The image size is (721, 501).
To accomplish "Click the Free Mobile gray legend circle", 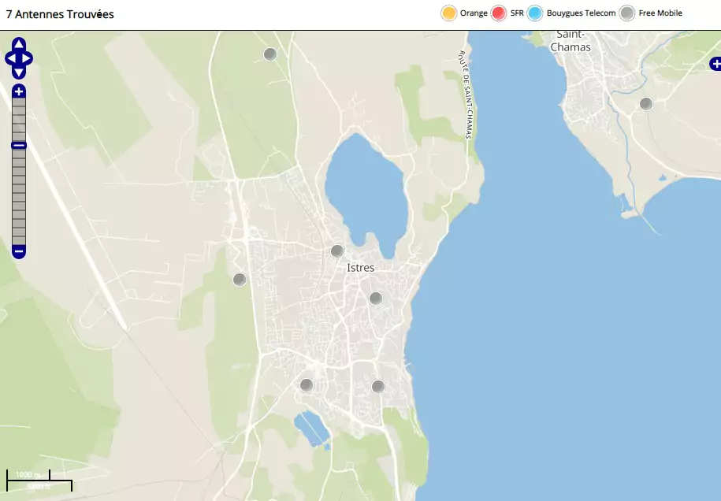I will click(626, 13).
